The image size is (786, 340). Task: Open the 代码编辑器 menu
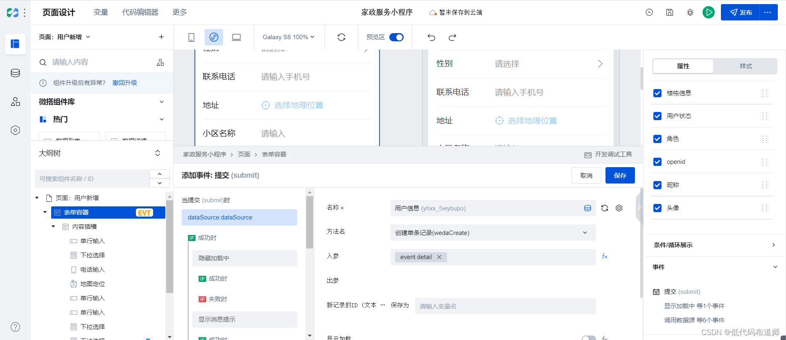pyautogui.click(x=140, y=12)
